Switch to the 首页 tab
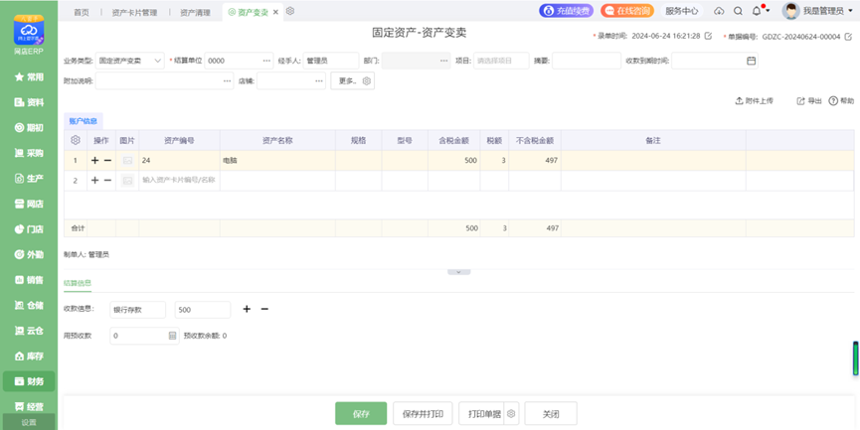The width and height of the screenshot is (860, 430). [x=82, y=12]
